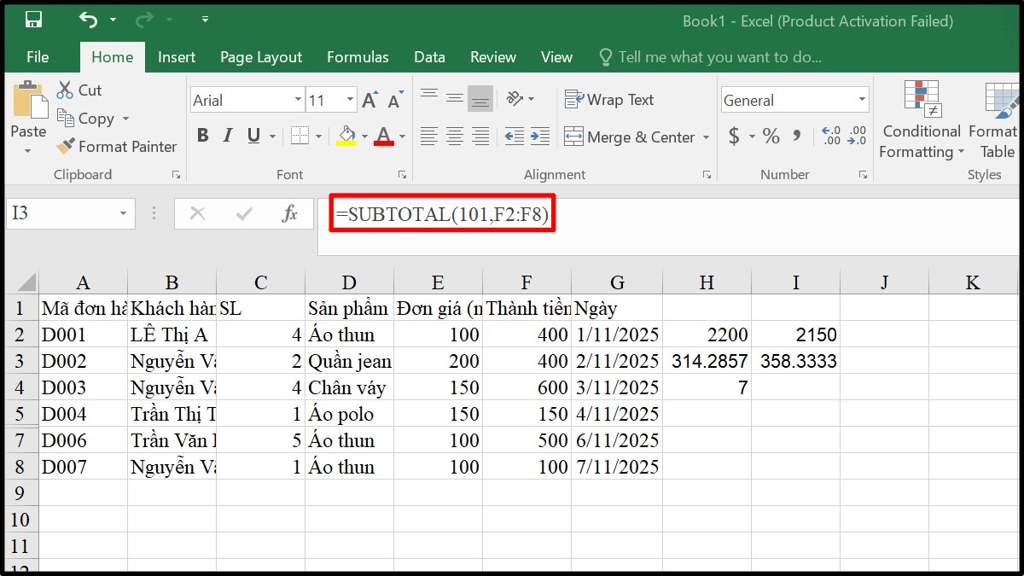Click the Save icon in title bar

click(x=33, y=20)
